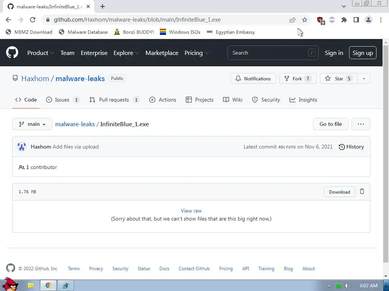Open the Chrome profile avatar
The width and height of the screenshot is (389, 291).
pos(368,20)
